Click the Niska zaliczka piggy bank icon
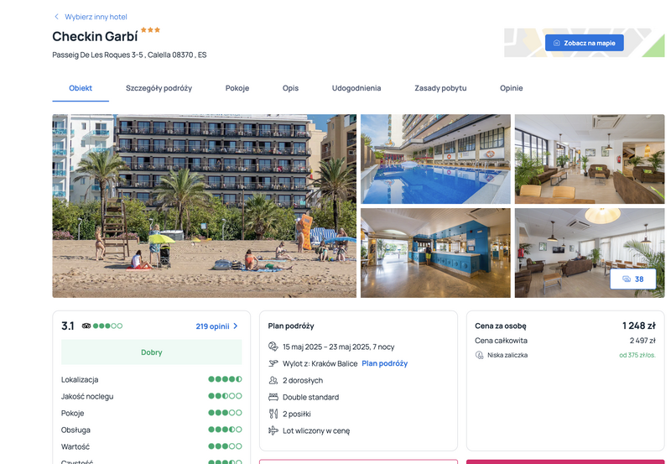This screenshot has width=671, height=464. click(x=479, y=355)
